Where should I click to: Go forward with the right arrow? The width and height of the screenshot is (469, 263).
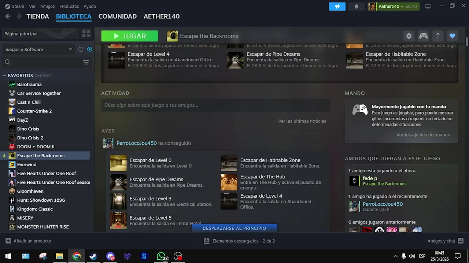coord(18,16)
